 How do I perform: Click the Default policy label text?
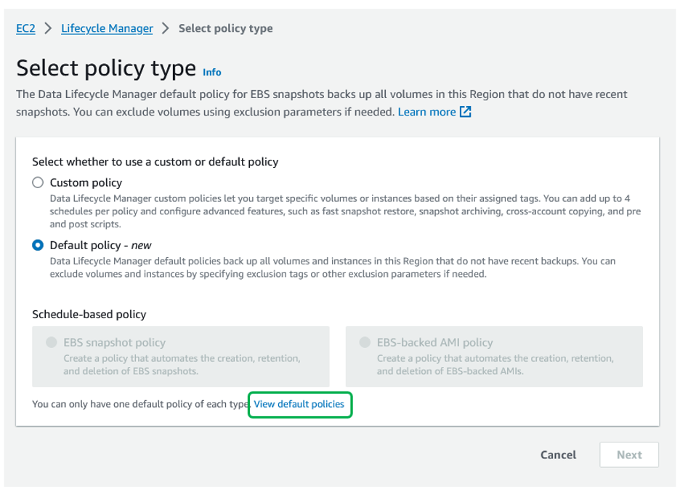[84, 245]
